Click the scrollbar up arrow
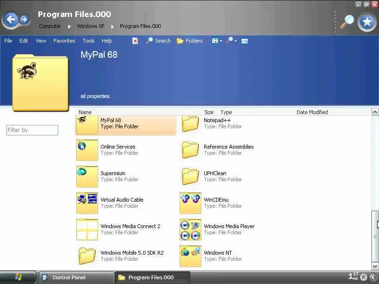Viewport: 379px width, 284px height. (375, 112)
